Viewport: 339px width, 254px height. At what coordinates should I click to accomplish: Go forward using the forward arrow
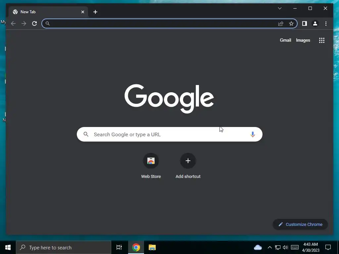[24, 23]
